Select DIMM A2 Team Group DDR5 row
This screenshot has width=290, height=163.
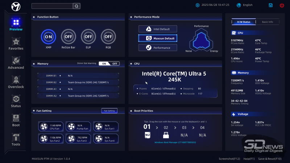78,96
